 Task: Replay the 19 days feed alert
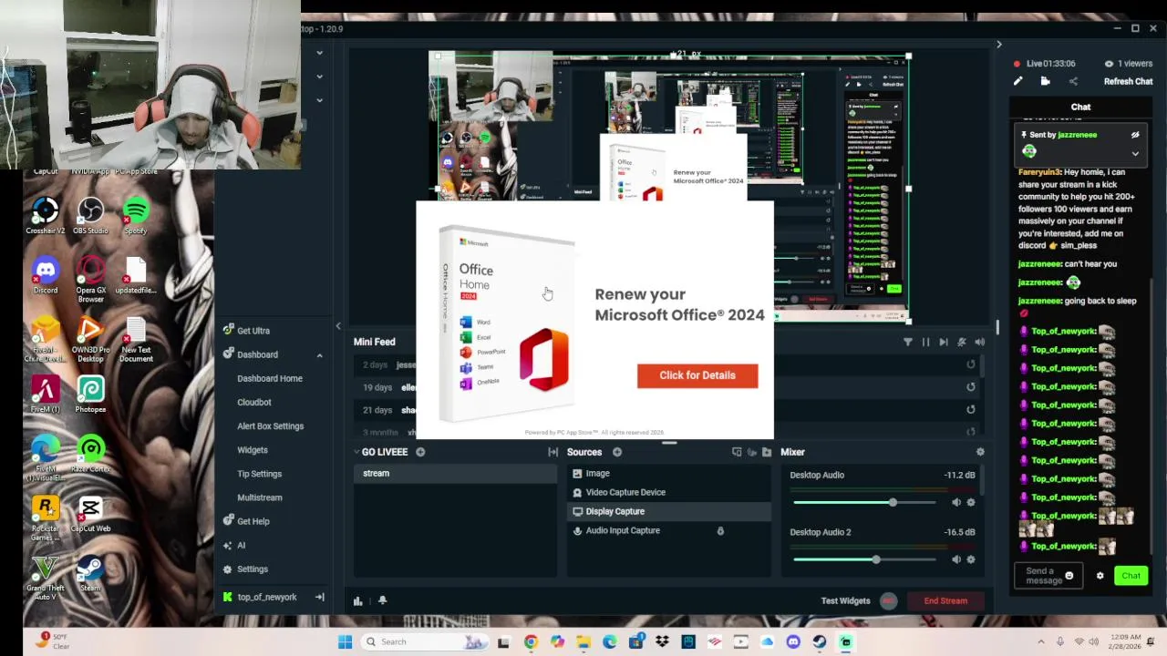971,387
